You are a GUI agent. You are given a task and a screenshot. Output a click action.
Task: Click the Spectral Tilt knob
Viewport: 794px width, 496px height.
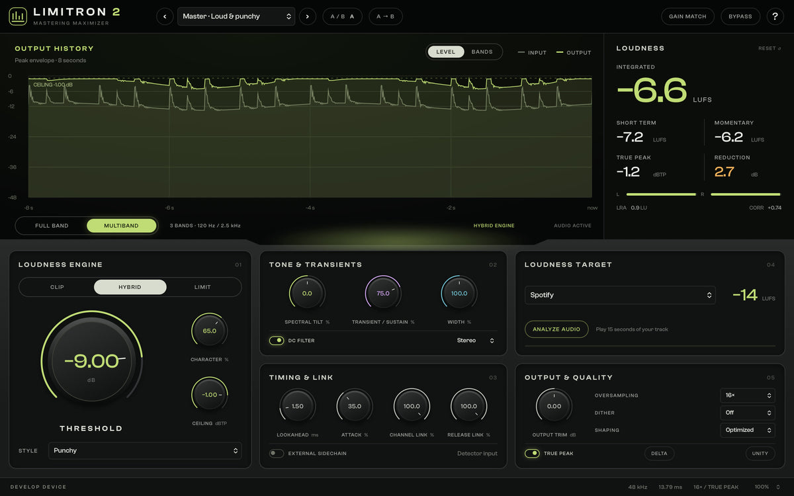tap(307, 293)
